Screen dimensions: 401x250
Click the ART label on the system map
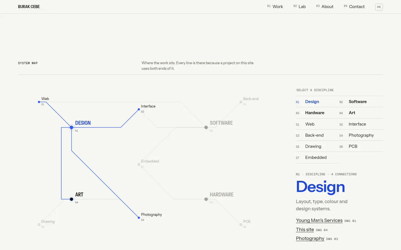pyautogui.click(x=79, y=194)
